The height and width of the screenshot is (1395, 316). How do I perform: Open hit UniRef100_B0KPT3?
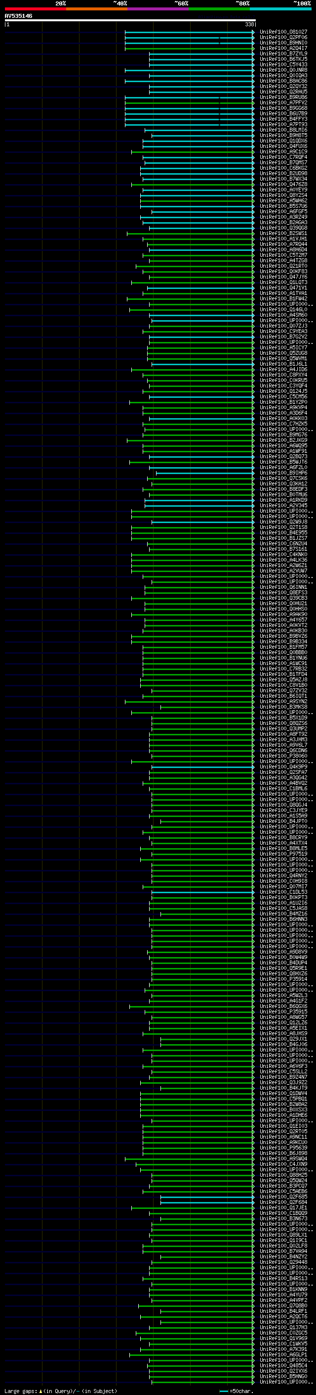[x=283, y=897]
